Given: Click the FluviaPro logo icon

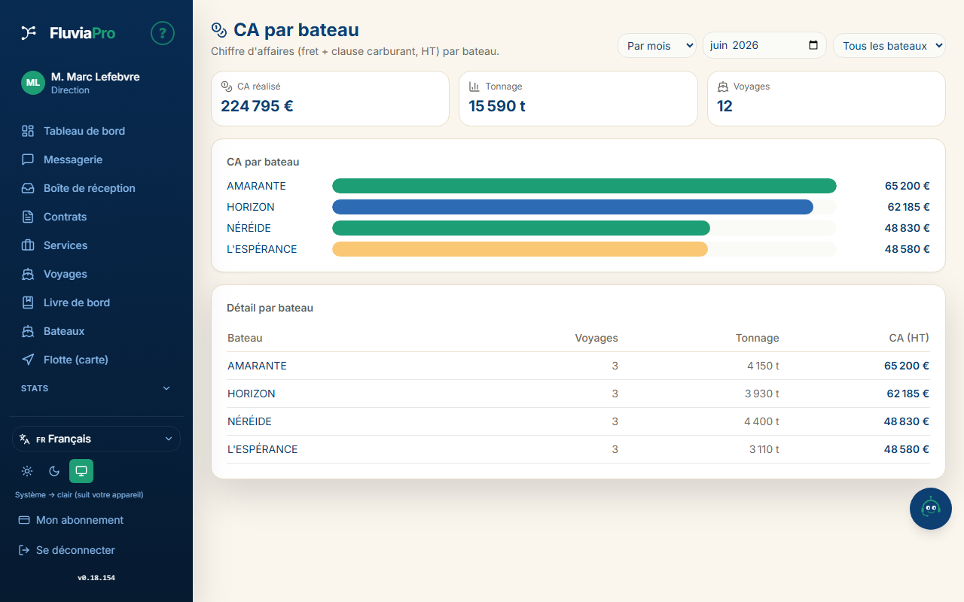Looking at the screenshot, I should click(29, 32).
